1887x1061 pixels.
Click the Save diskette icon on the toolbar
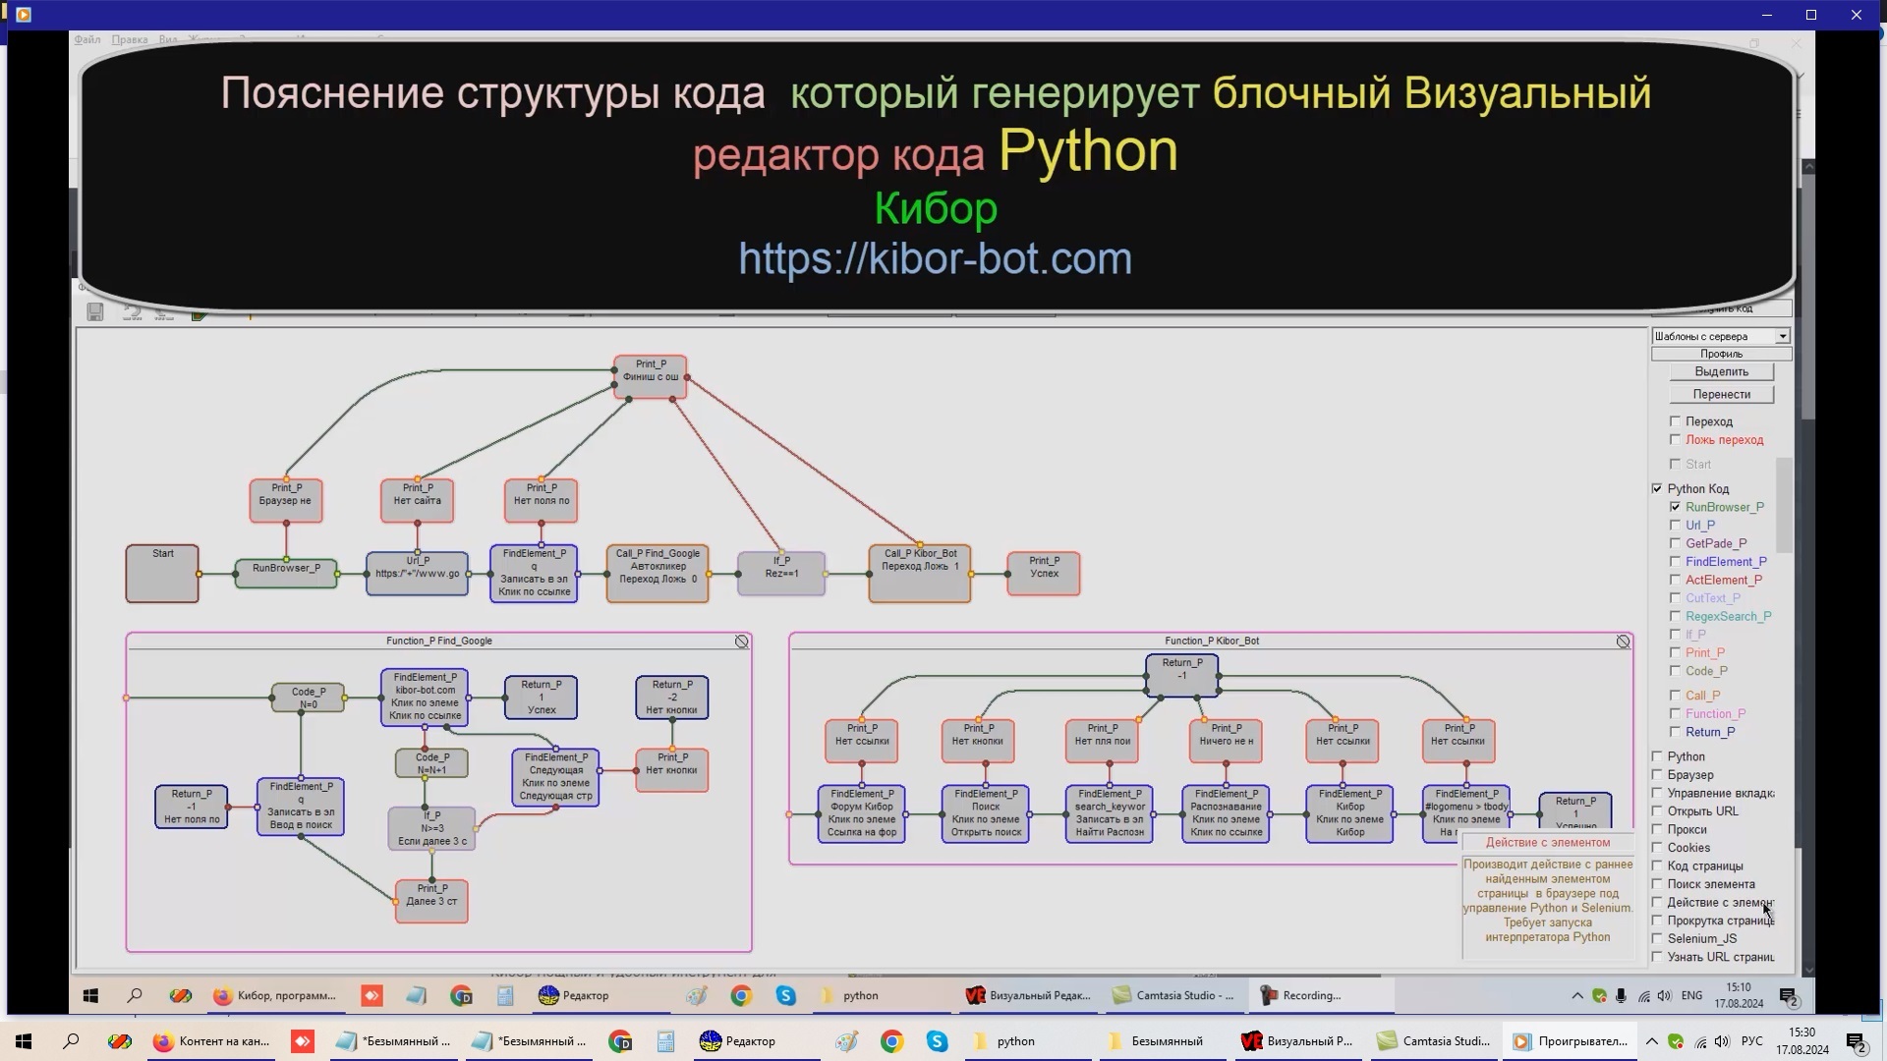click(x=95, y=311)
